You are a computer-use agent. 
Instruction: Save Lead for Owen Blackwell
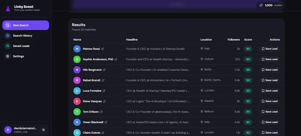[x=269, y=122]
